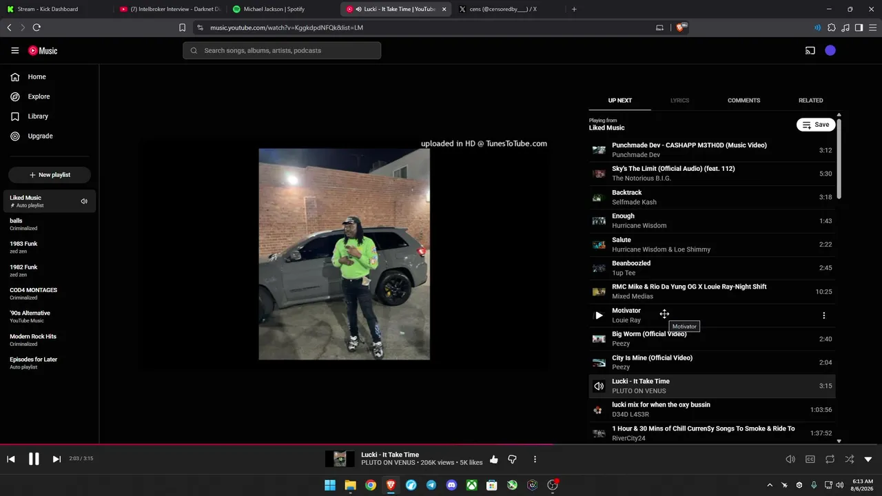
Task: Seek within the song progress bar
Action: [441, 444]
